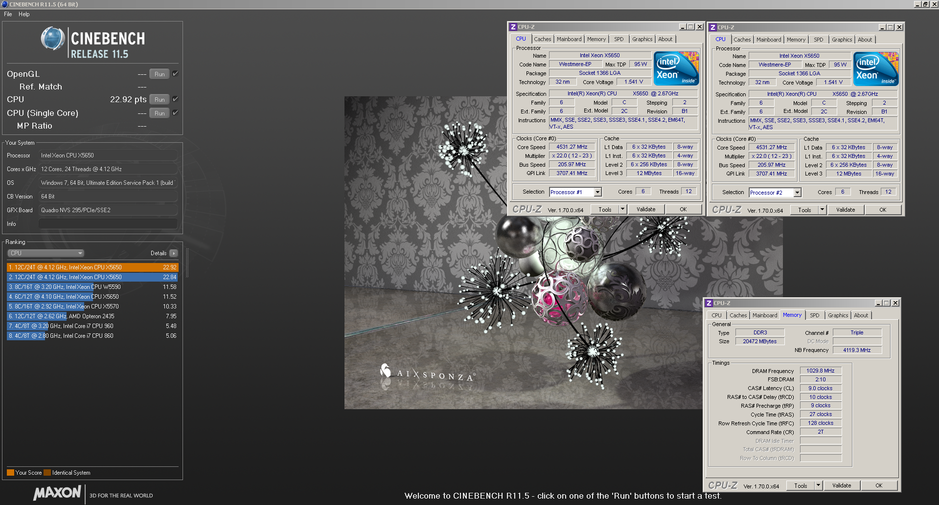Click the Intel Xeon logo in first CPU-Z window
This screenshot has height=505, width=939.
point(677,68)
